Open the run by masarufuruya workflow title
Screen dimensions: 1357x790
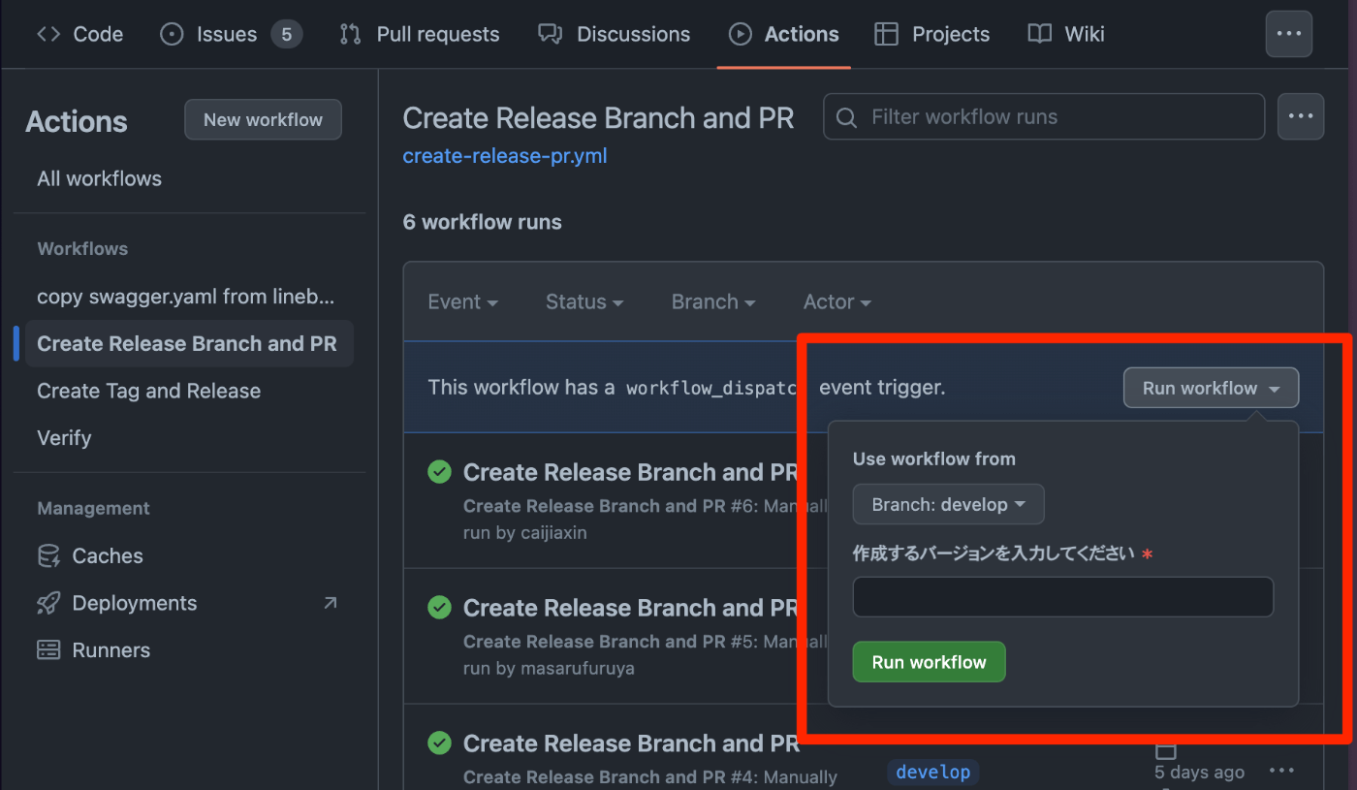pyautogui.click(x=631, y=608)
